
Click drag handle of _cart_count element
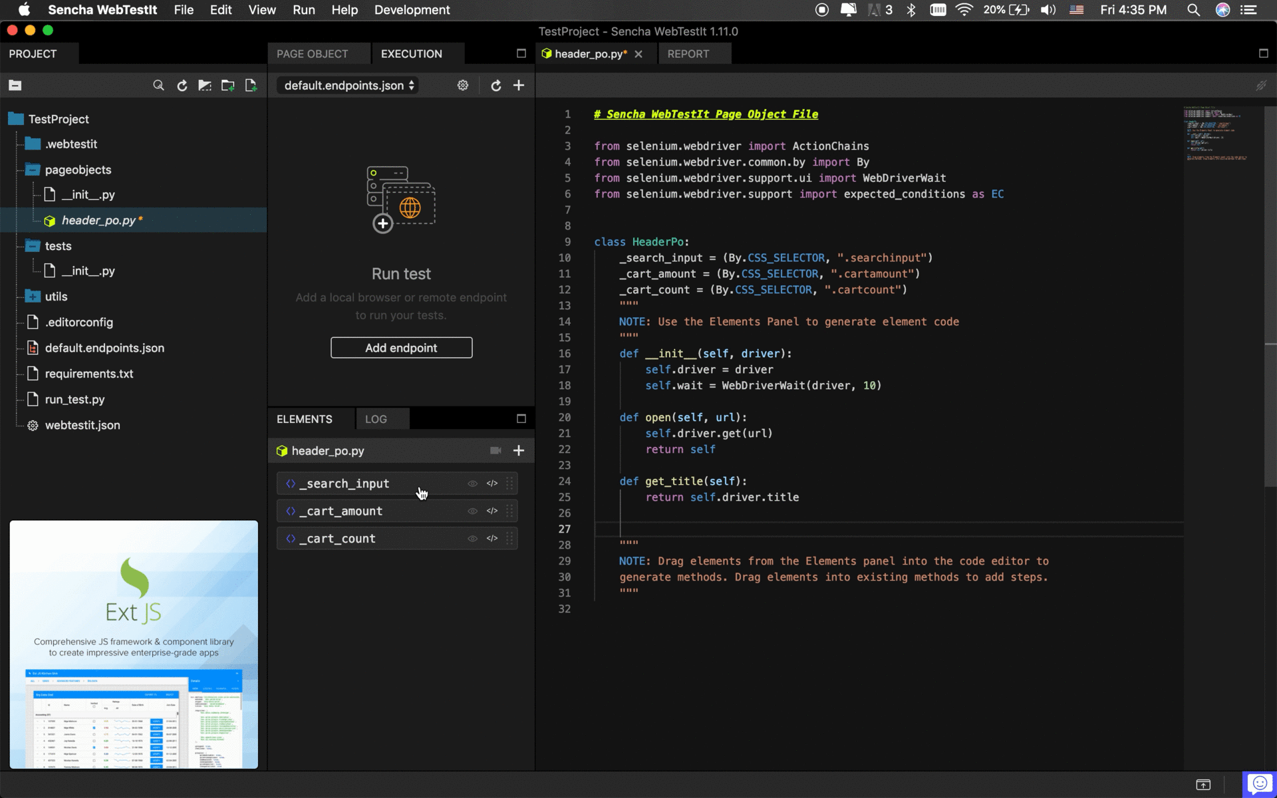[x=509, y=539]
